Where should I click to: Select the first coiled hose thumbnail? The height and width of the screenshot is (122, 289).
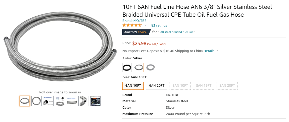click(25, 101)
